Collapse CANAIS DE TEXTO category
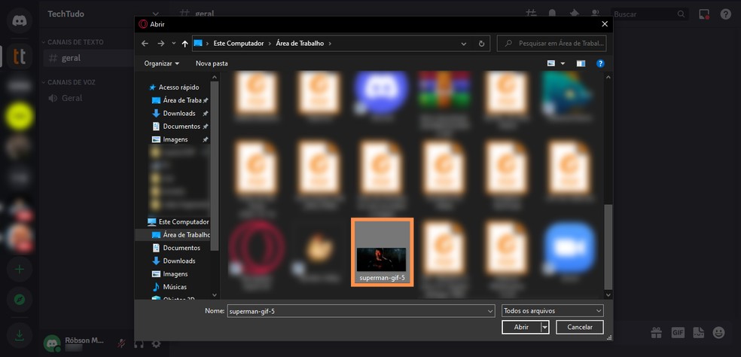 (x=73, y=42)
